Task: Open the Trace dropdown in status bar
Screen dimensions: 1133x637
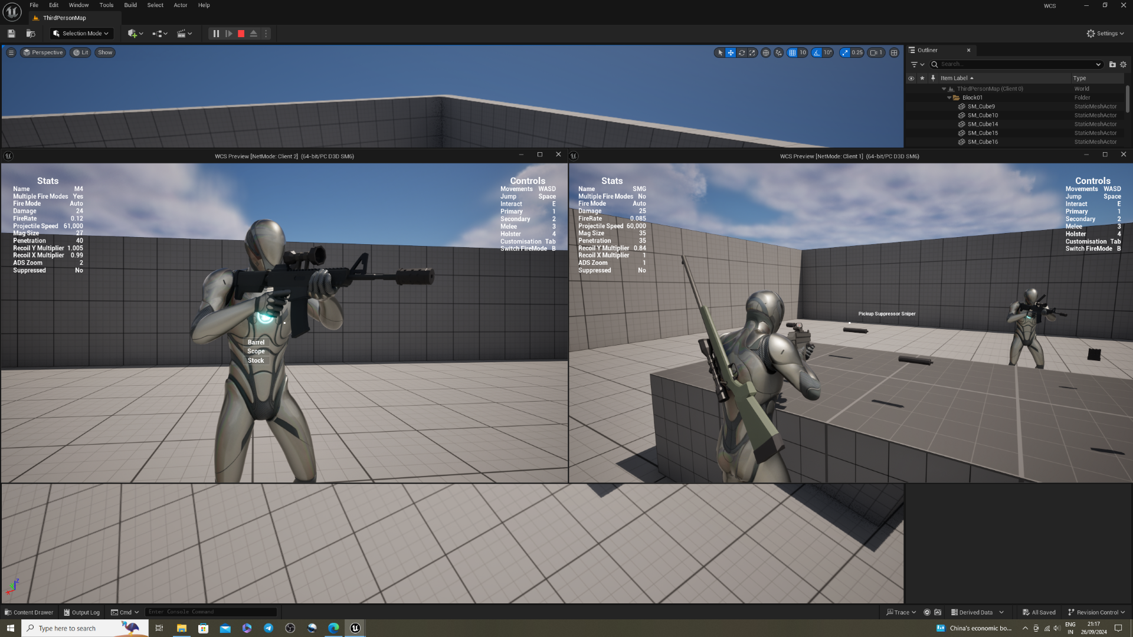Action: 901,612
